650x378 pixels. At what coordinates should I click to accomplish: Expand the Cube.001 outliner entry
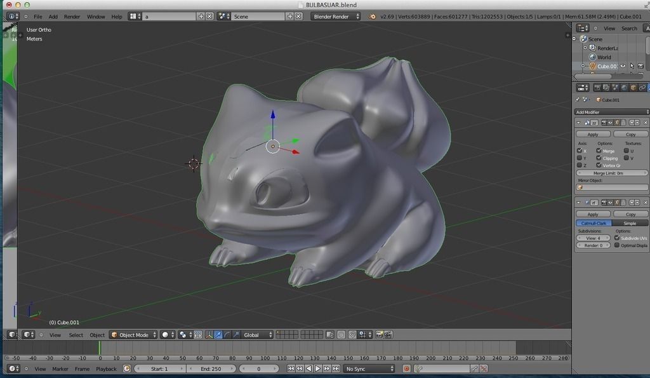(x=583, y=66)
